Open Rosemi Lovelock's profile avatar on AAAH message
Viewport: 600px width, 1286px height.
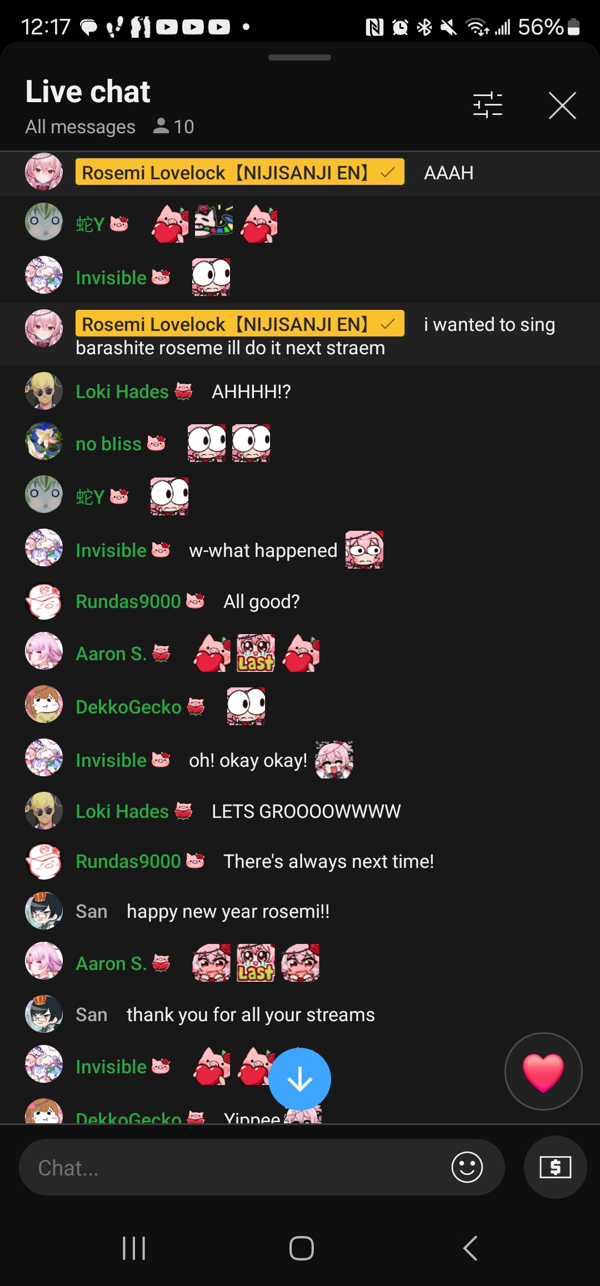coord(44,172)
